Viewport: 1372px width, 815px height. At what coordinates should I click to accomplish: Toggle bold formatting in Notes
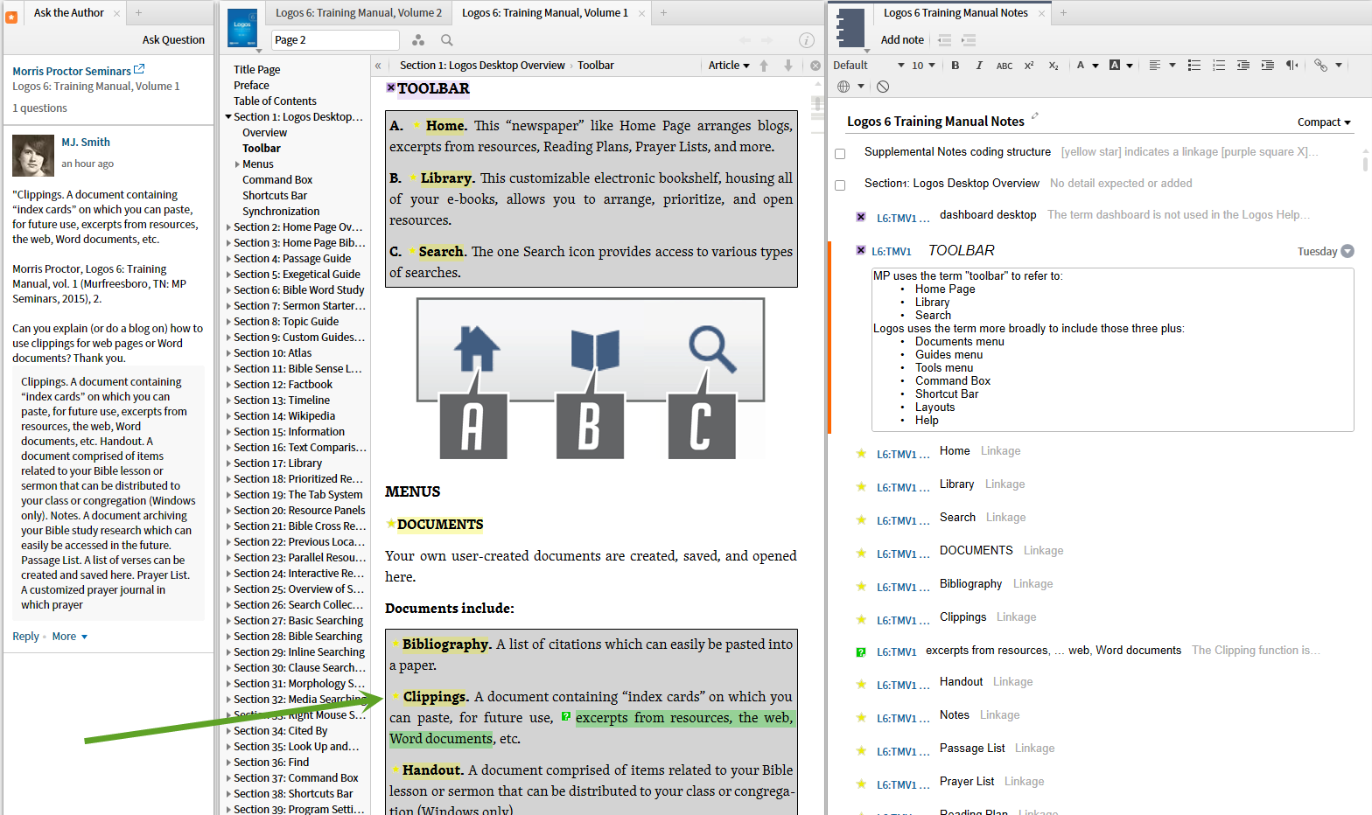[x=955, y=66]
